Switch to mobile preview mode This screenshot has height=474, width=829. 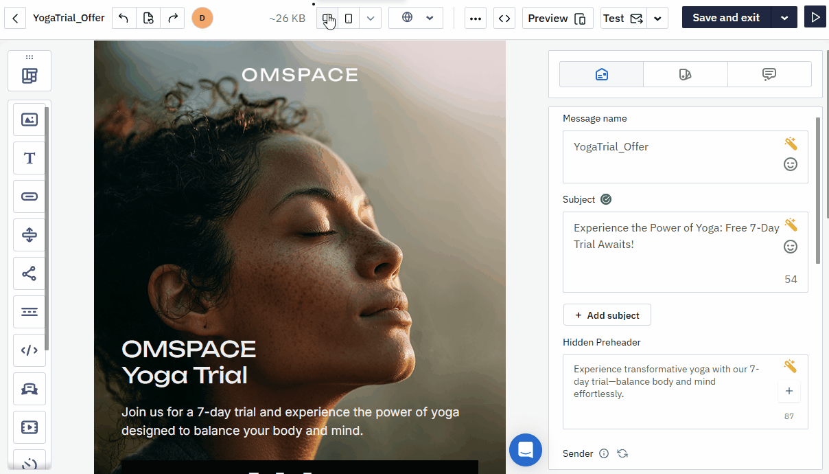point(349,18)
